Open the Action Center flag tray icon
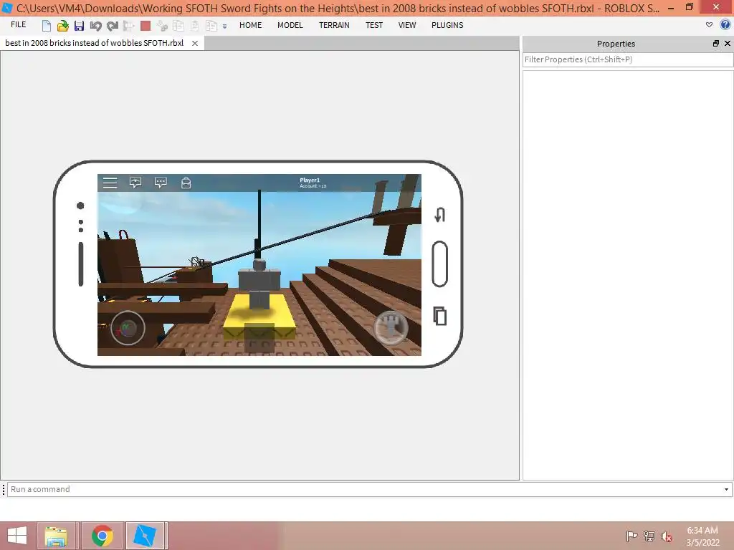Screen dimensions: 734x550 (631, 536)
